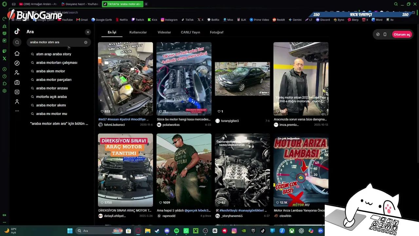
Task: Click the phone app icon beside Oturum aç
Action: click(x=385, y=34)
